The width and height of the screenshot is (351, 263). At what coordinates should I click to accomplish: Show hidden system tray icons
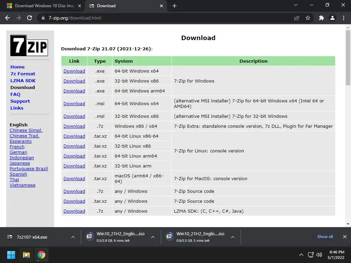click(301, 255)
